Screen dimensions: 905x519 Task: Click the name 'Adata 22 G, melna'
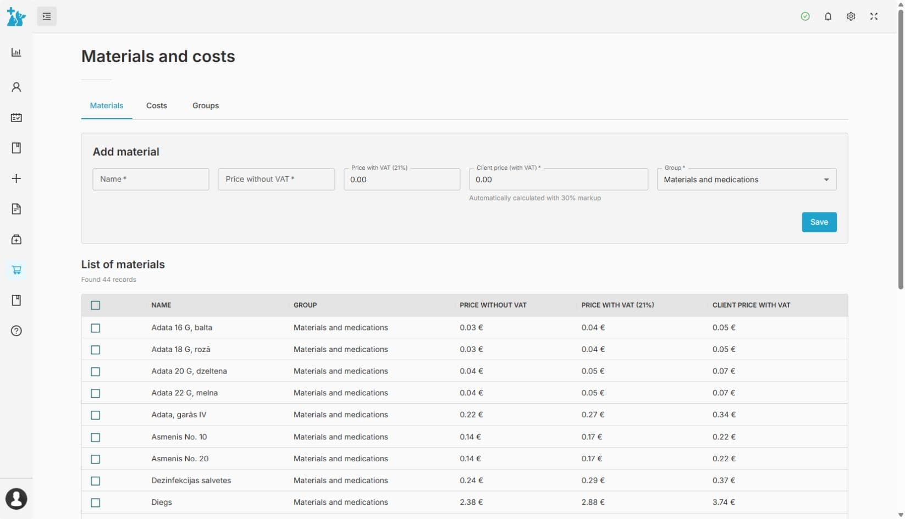coord(185,393)
